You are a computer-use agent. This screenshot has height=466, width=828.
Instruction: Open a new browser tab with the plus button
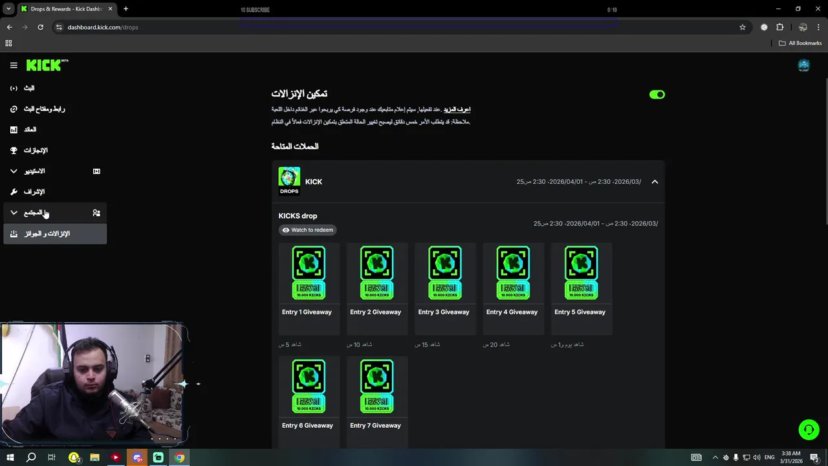pos(125,9)
